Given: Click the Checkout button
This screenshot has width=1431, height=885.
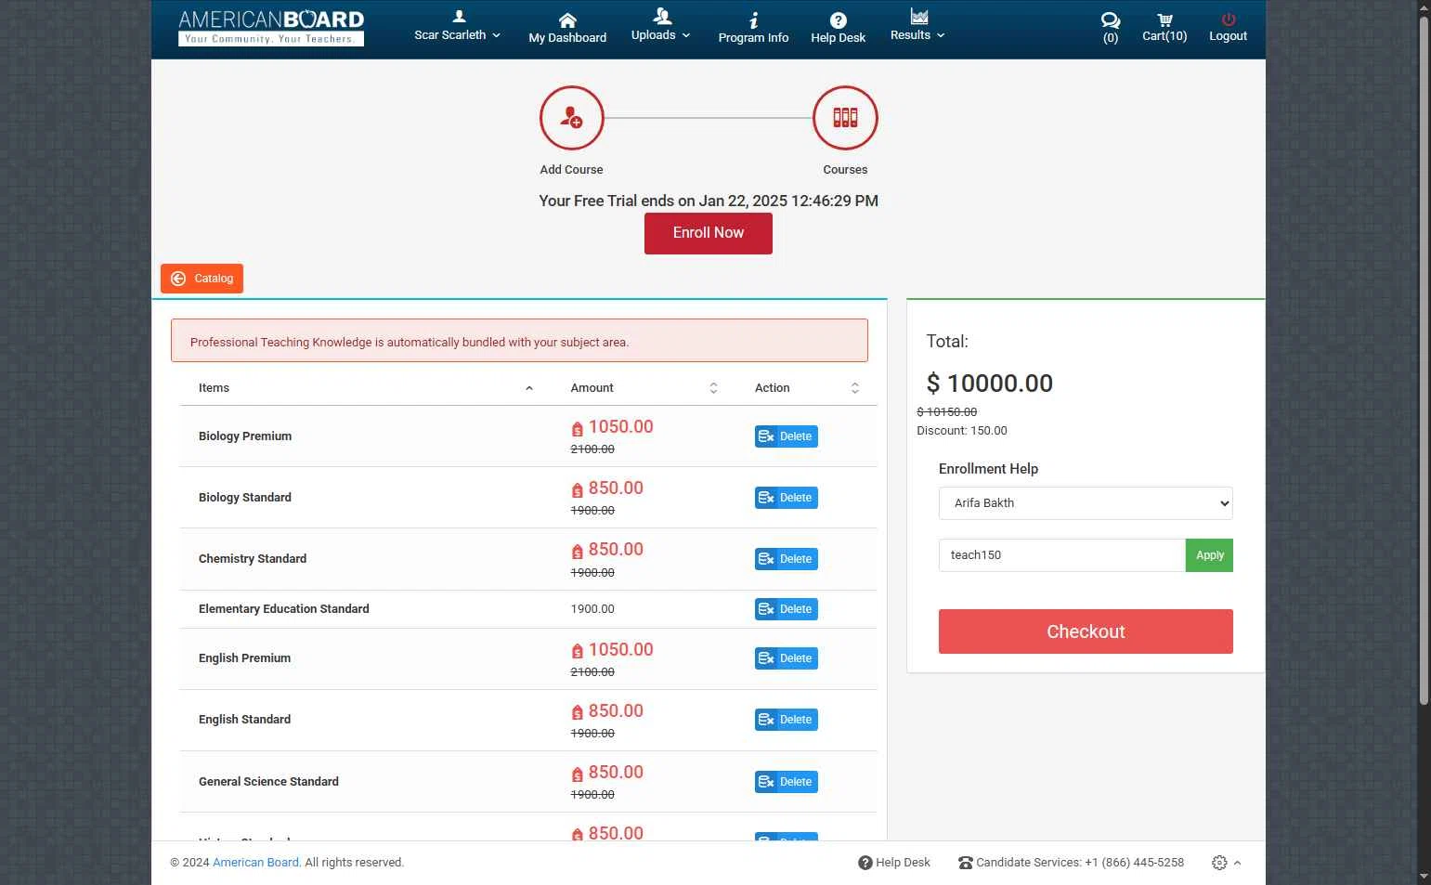Looking at the screenshot, I should 1086,631.
